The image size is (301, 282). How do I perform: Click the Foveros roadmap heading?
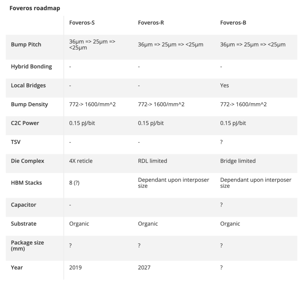click(x=35, y=8)
